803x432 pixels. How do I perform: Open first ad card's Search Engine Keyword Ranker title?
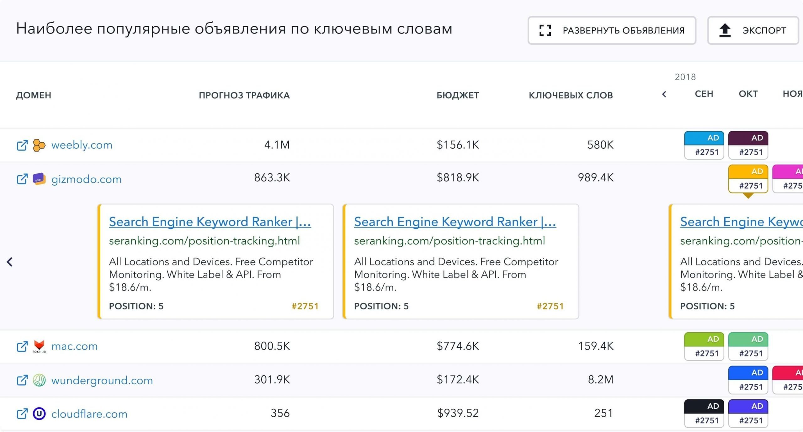point(210,222)
